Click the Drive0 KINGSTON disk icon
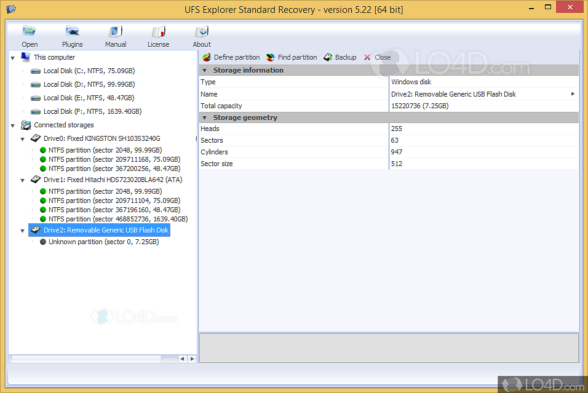Image resolution: width=588 pixels, height=393 pixels. pos(36,138)
